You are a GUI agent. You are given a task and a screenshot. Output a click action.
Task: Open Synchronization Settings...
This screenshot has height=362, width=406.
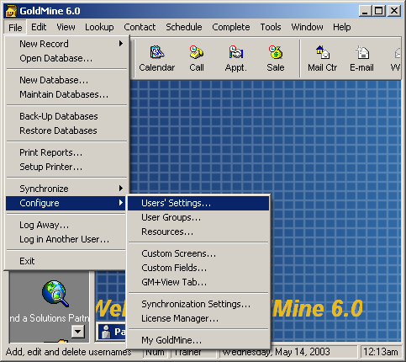coord(198,304)
